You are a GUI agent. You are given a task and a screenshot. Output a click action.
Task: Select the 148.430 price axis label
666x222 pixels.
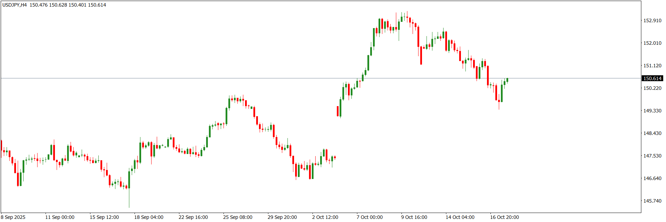(652, 133)
